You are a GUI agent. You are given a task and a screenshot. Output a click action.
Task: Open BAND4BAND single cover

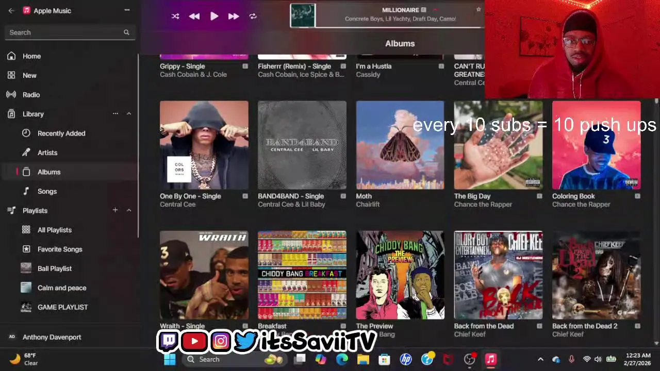pos(302,145)
